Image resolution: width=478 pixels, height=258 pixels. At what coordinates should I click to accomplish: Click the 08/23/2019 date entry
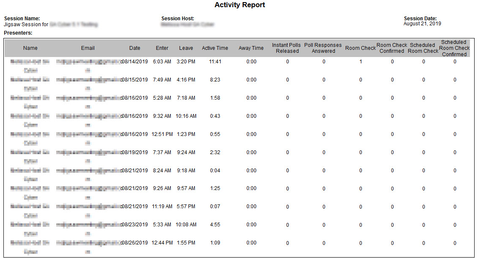[x=135, y=225]
